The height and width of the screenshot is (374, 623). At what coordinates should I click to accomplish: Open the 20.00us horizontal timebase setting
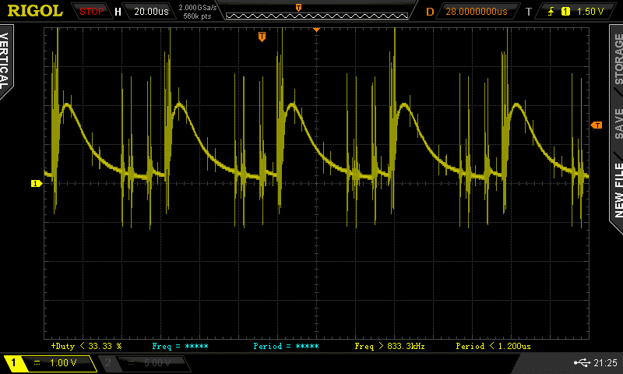[x=150, y=12]
